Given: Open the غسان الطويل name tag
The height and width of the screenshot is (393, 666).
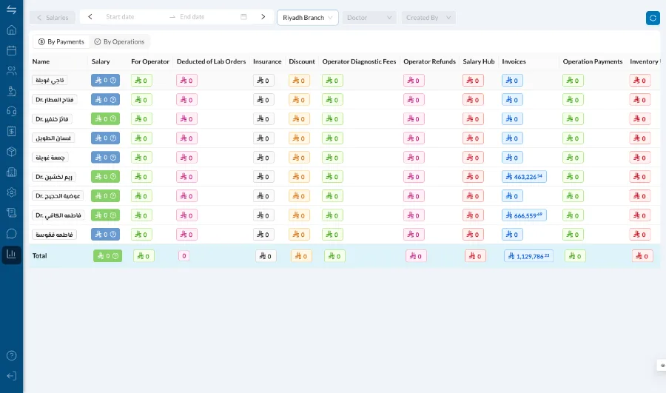Looking at the screenshot, I should tap(53, 138).
